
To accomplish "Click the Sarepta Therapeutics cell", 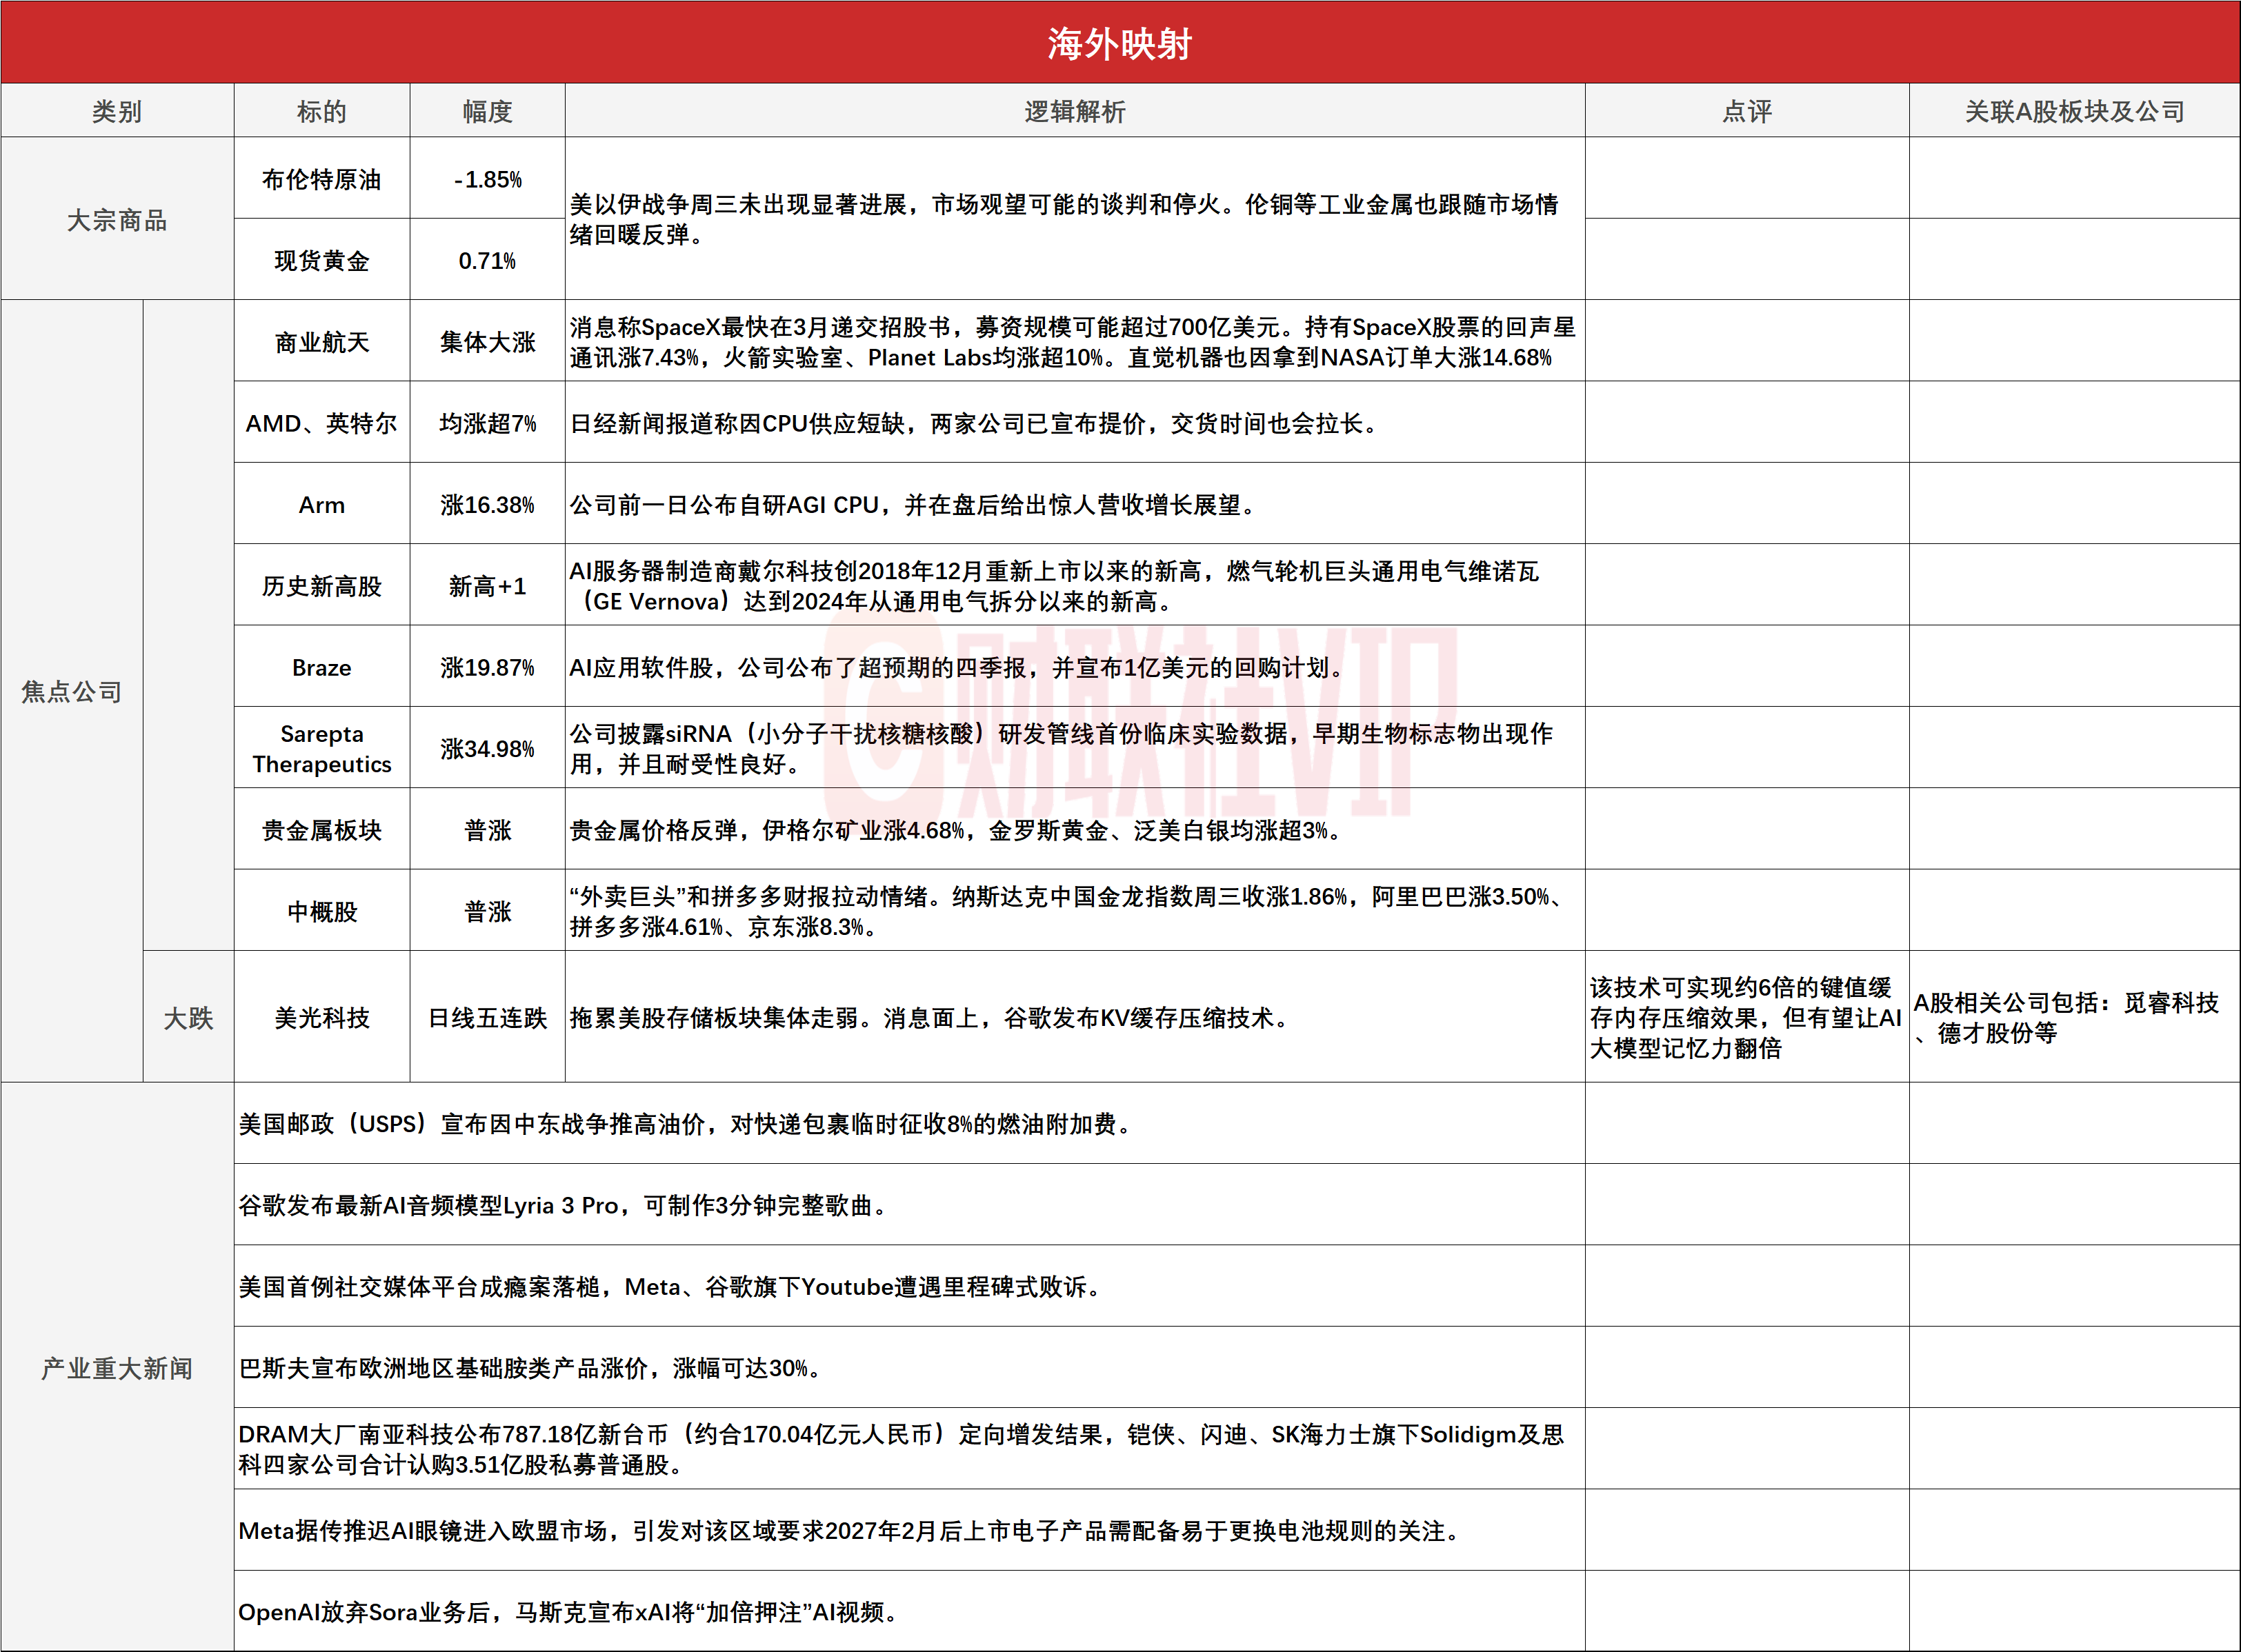I will 321,749.
